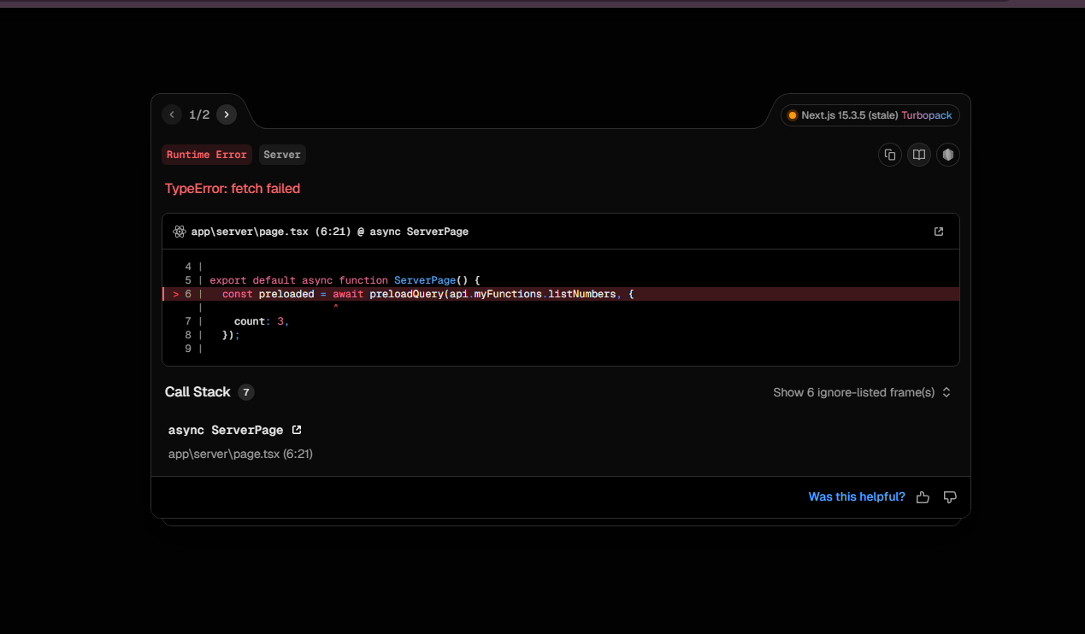The image size is (1085, 634).
Task: Click the highlighted code line 6
Action: click(x=561, y=294)
